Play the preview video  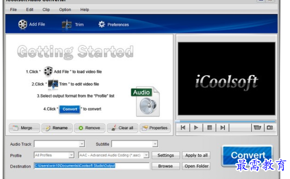tap(196, 128)
